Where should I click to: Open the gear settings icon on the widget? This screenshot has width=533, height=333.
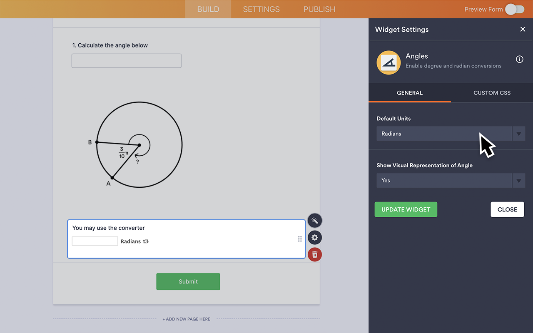pos(314,237)
